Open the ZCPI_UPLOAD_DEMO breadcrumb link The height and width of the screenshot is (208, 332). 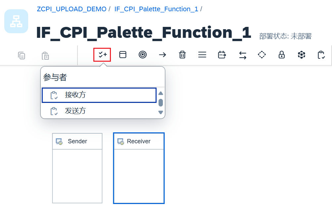71,9
